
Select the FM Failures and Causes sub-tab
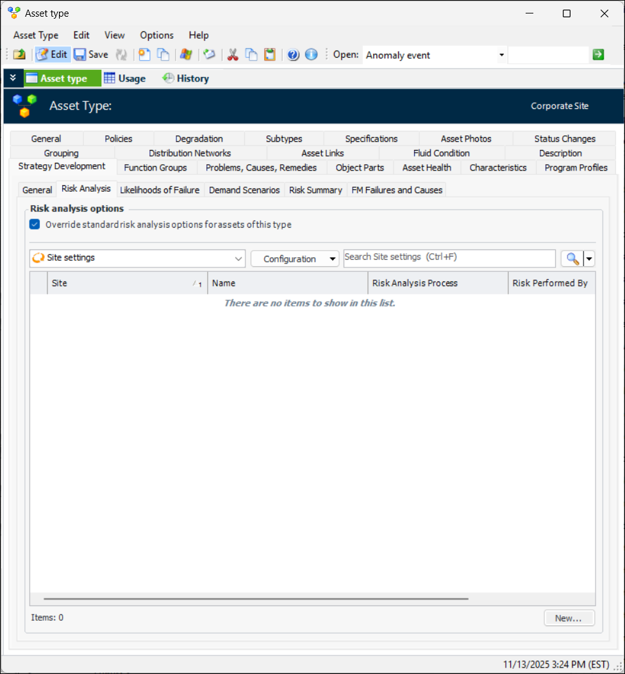tap(397, 190)
